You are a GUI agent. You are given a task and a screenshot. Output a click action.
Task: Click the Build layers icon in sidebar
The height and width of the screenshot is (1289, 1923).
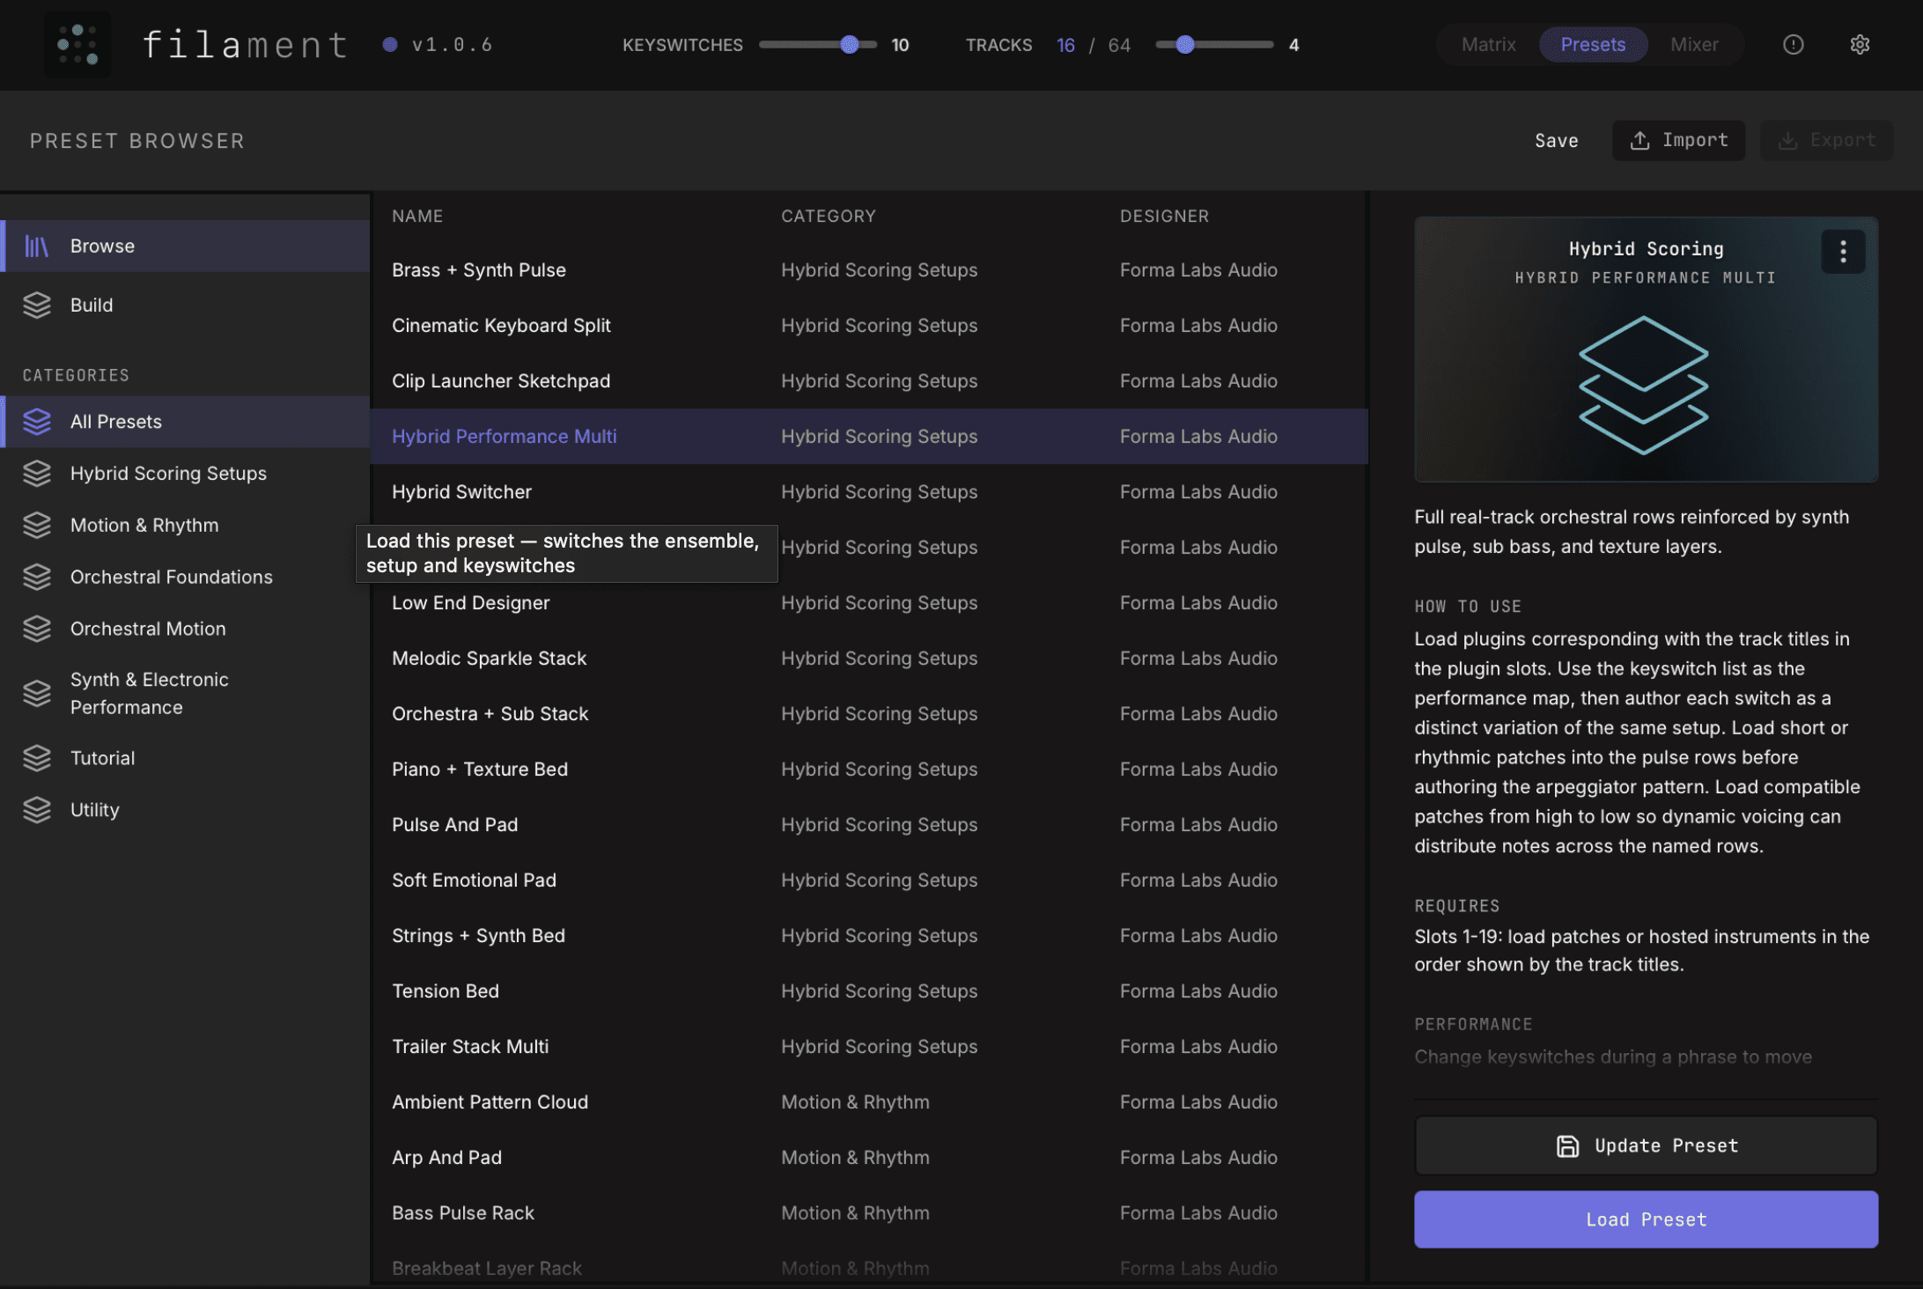(x=37, y=306)
